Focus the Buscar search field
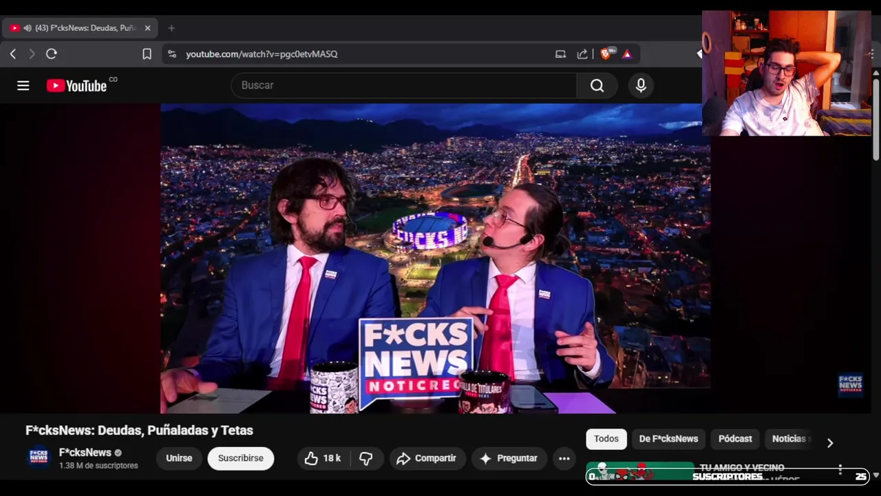Screen dimensions: 881x496 pyautogui.click(x=403, y=85)
